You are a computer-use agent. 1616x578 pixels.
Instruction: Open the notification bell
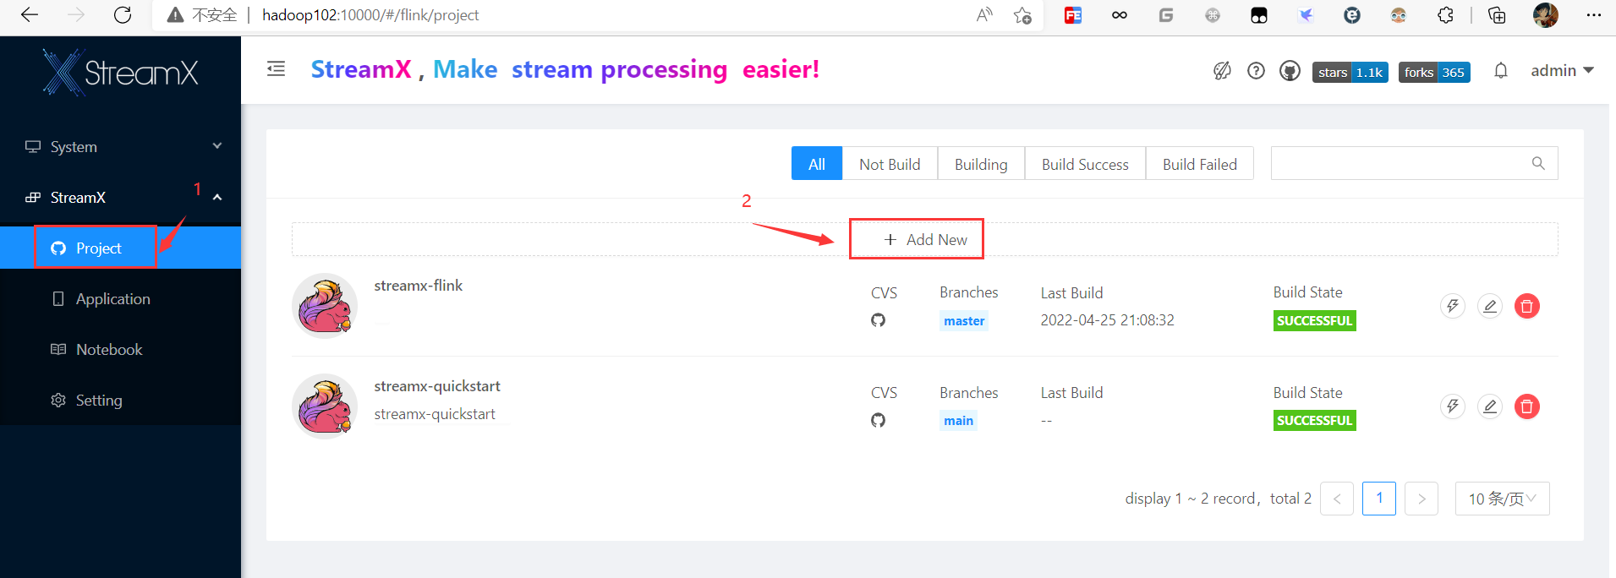(1501, 71)
